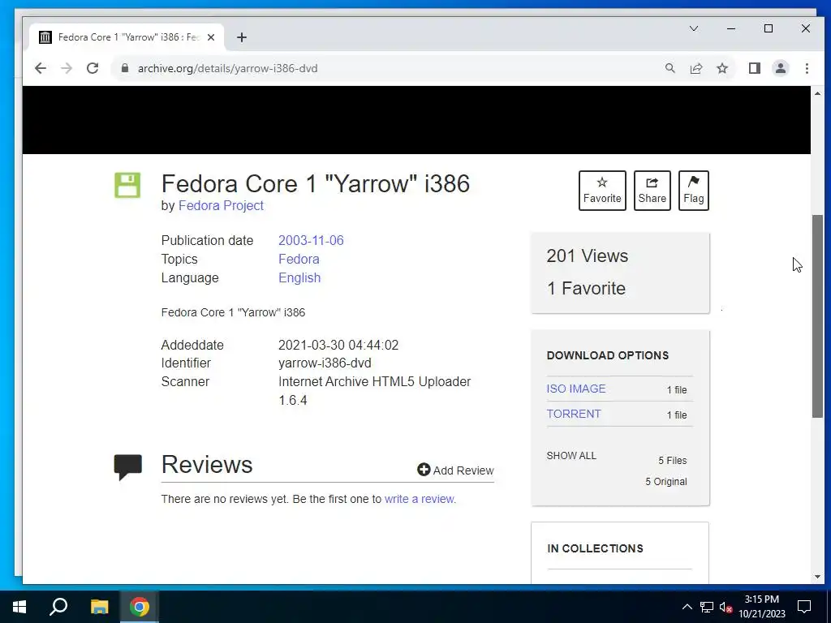This screenshot has height=623, width=831.
Task: Click the IN COLLECTIONS heading
Action: 595,548
